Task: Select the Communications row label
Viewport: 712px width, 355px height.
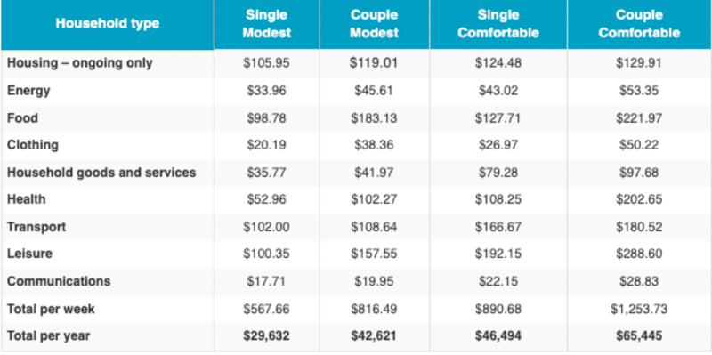Action: click(59, 281)
